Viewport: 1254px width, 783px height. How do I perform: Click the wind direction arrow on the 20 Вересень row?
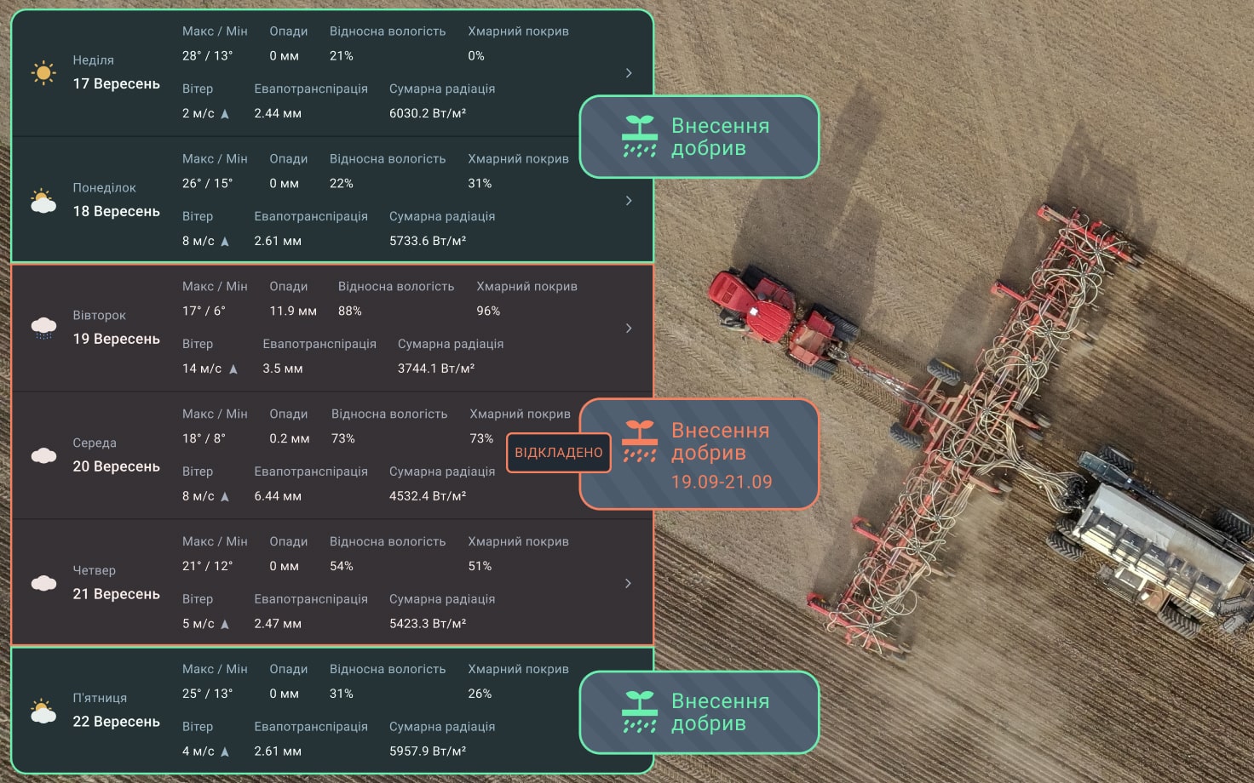(225, 497)
